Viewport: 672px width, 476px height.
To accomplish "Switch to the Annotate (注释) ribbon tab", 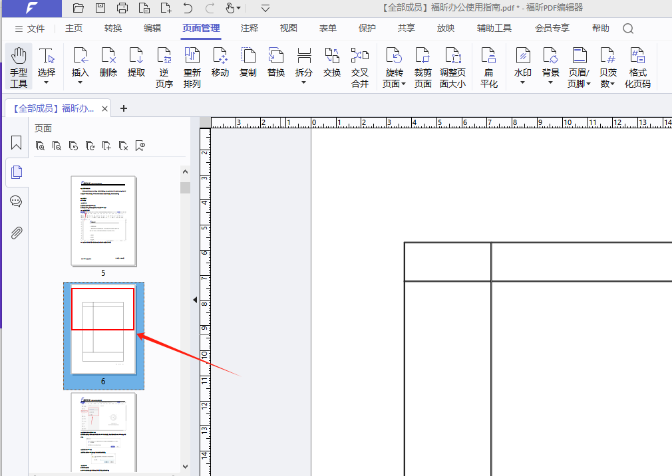I will pos(250,29).
